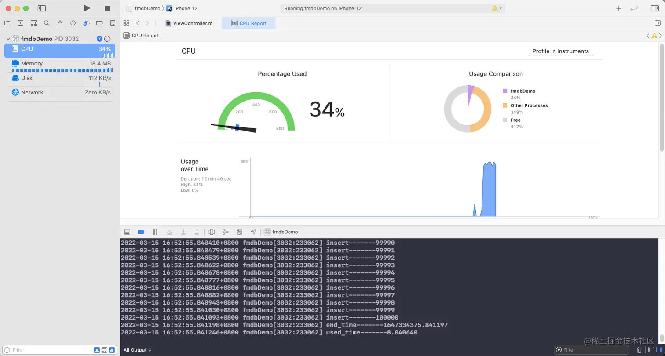Open the All Output console dropdown
This screenshot has height=356, width=665.
point(137,350)
